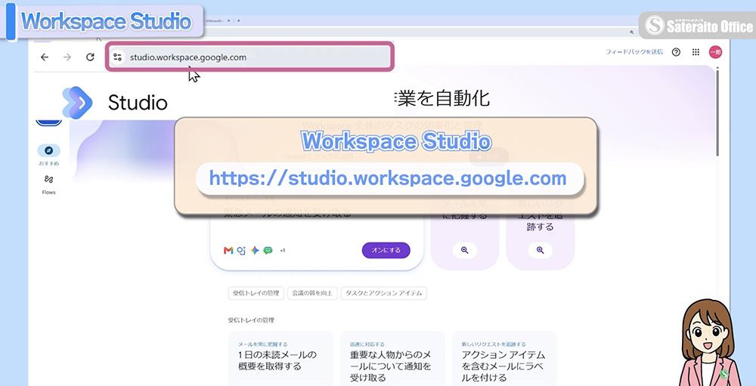
Task: Open 1日の未読メールの概要を取得する card
Action: [x=280, y=359]
